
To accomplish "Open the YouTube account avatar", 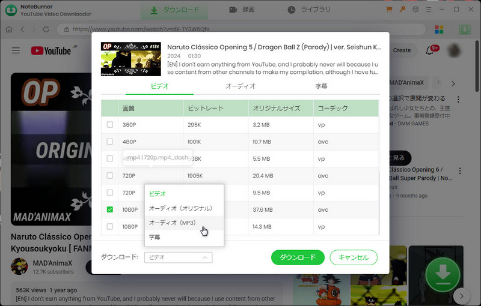I will click(454, 50).
